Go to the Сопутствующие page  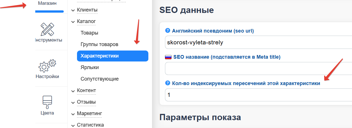click(x=100, y=79)
